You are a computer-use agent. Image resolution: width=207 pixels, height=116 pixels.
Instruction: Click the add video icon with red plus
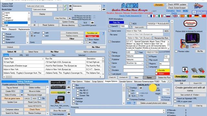185,70
